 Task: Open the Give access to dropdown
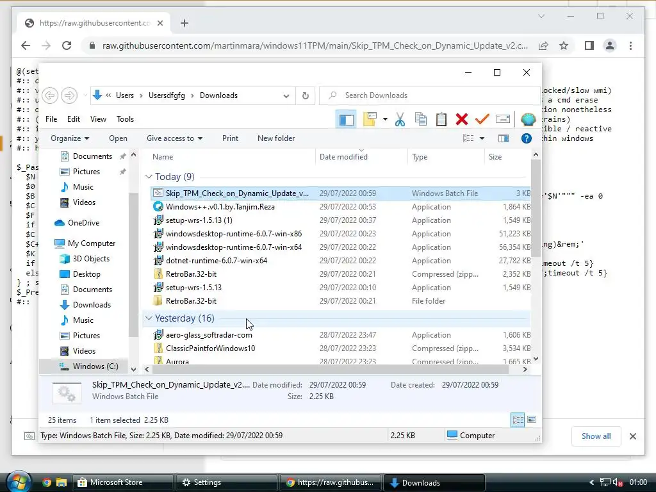pos(174,138)
